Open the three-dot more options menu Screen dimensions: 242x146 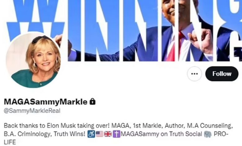pos(194,74)
